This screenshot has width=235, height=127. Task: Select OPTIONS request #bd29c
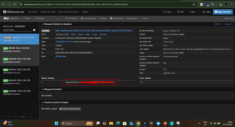19,39
